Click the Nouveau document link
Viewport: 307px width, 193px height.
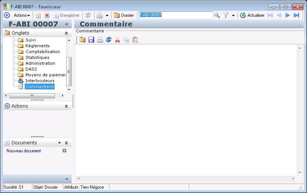point(24,151)
